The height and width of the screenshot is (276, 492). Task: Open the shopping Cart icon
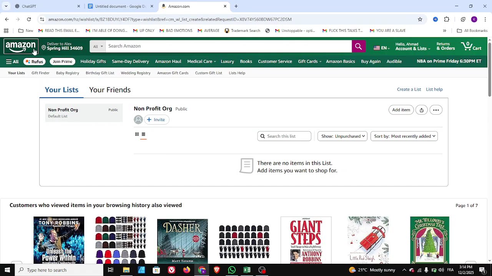coord(471,46)
